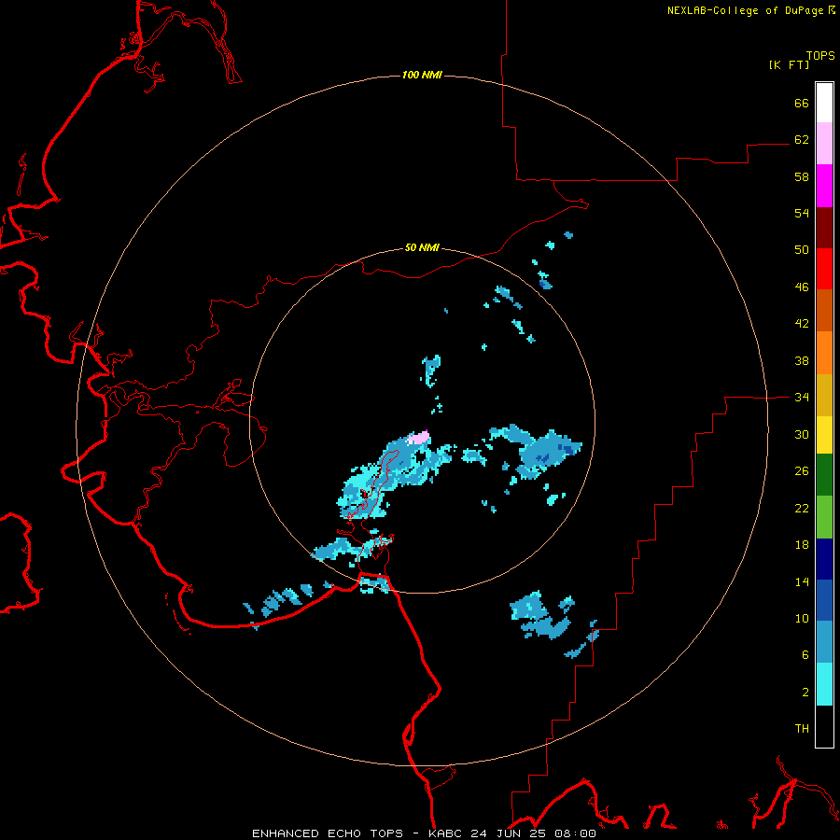Click the 62 legend value
The width and height of the screenshot is (840, 840).
802,139
